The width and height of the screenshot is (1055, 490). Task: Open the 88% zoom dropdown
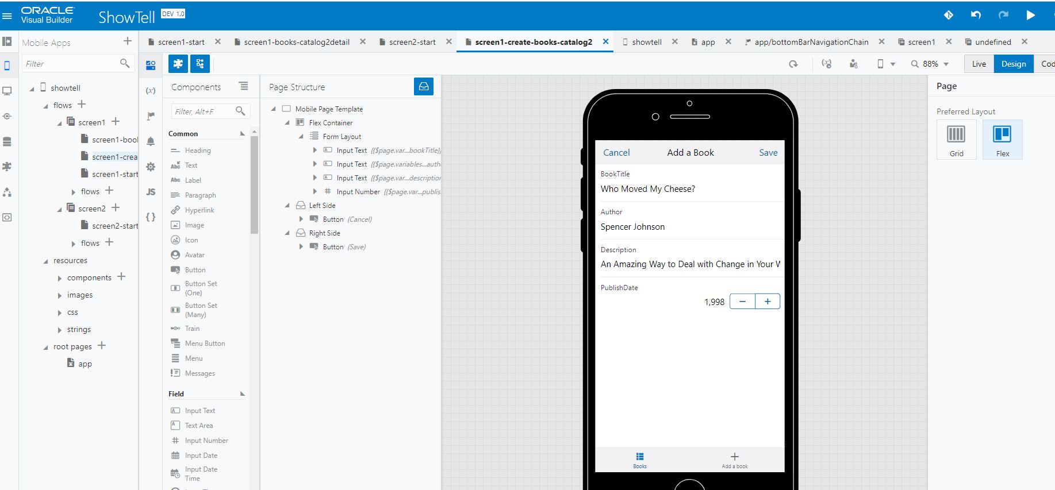click(x=930, y=64)
